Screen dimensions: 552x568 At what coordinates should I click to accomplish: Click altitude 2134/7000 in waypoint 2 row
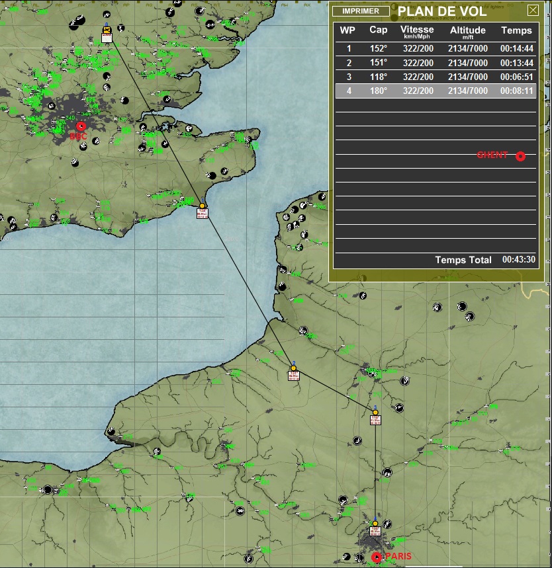(x=468, y=63)
